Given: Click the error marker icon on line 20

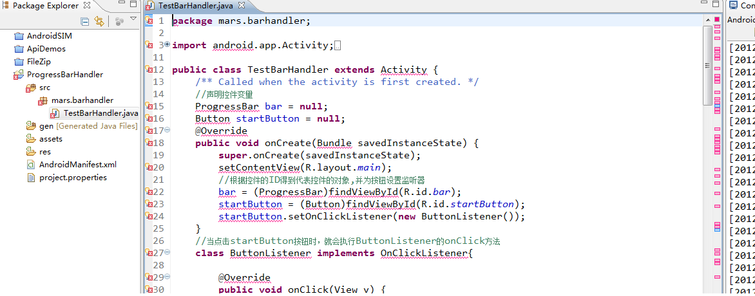Looking at the screenshot, I should click(x=149, y=167).
